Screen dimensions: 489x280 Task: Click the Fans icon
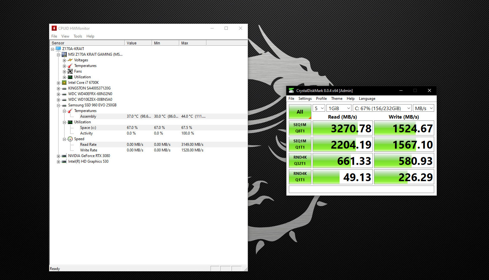tap(70, 71)
